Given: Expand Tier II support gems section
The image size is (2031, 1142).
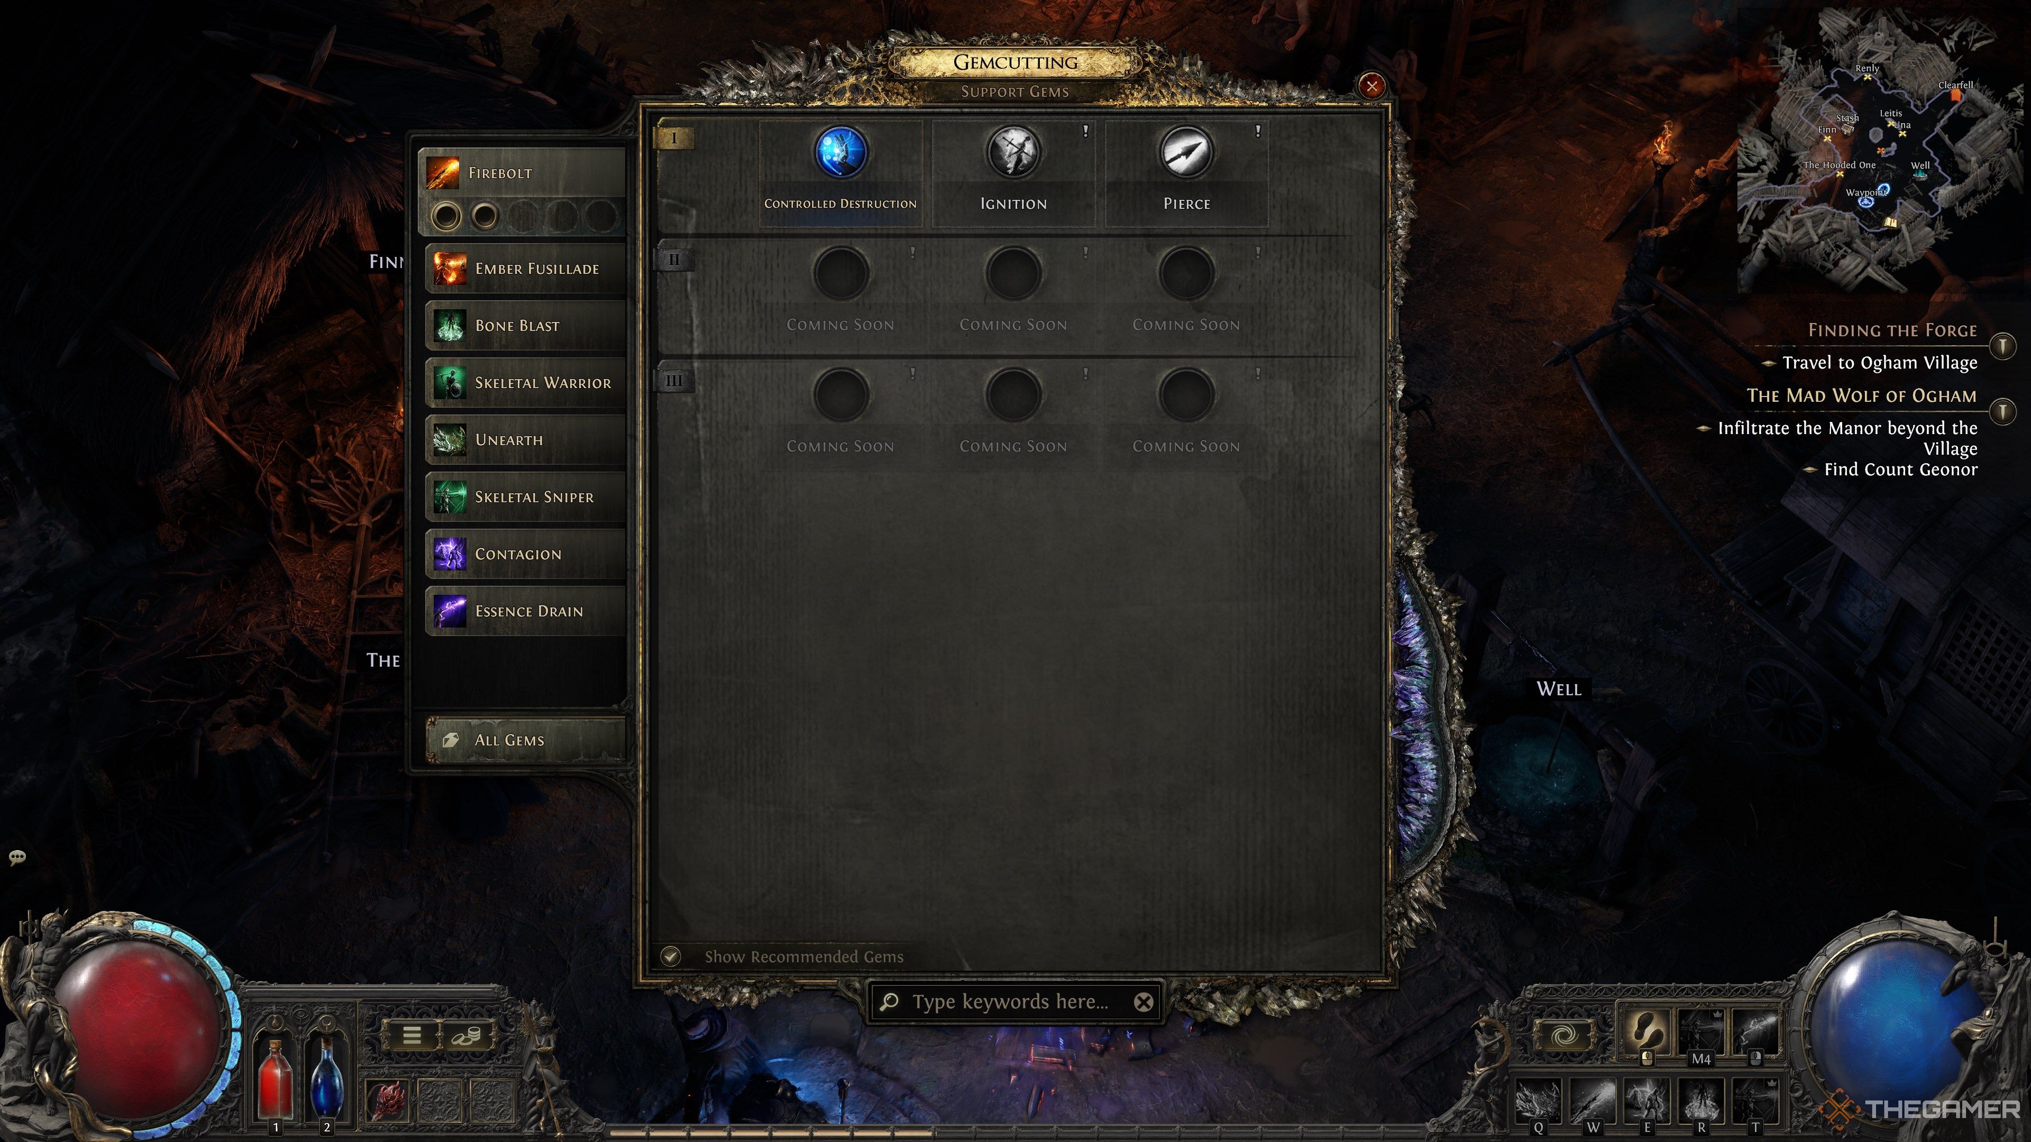Looking at the screenshot, I should (674, 258).
